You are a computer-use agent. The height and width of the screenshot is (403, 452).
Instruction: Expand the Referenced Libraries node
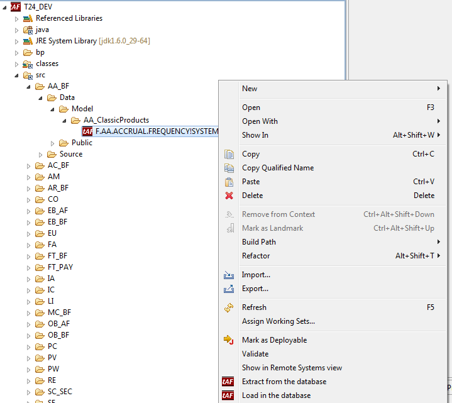(17, 19)
